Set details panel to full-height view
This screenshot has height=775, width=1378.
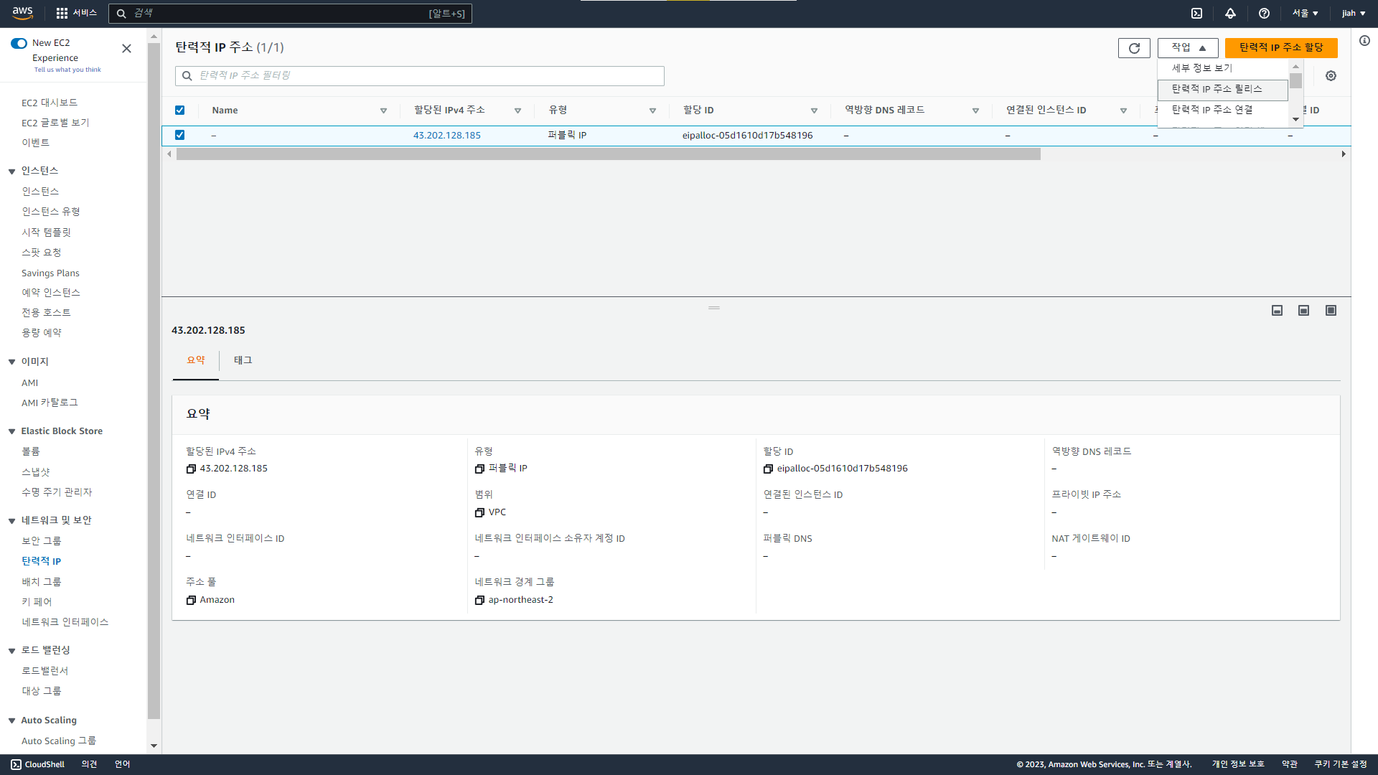[1331, 311]
